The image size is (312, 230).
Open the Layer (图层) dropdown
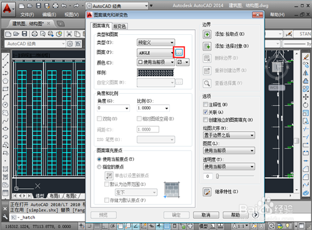[229, 150]
